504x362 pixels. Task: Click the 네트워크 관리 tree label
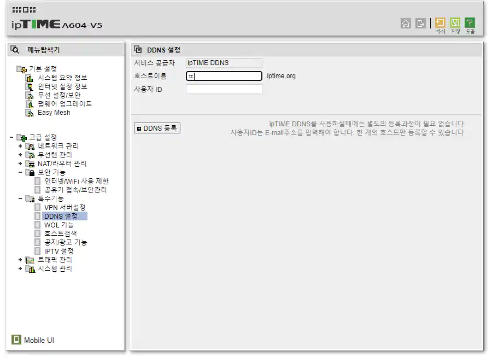click(58, 147)
